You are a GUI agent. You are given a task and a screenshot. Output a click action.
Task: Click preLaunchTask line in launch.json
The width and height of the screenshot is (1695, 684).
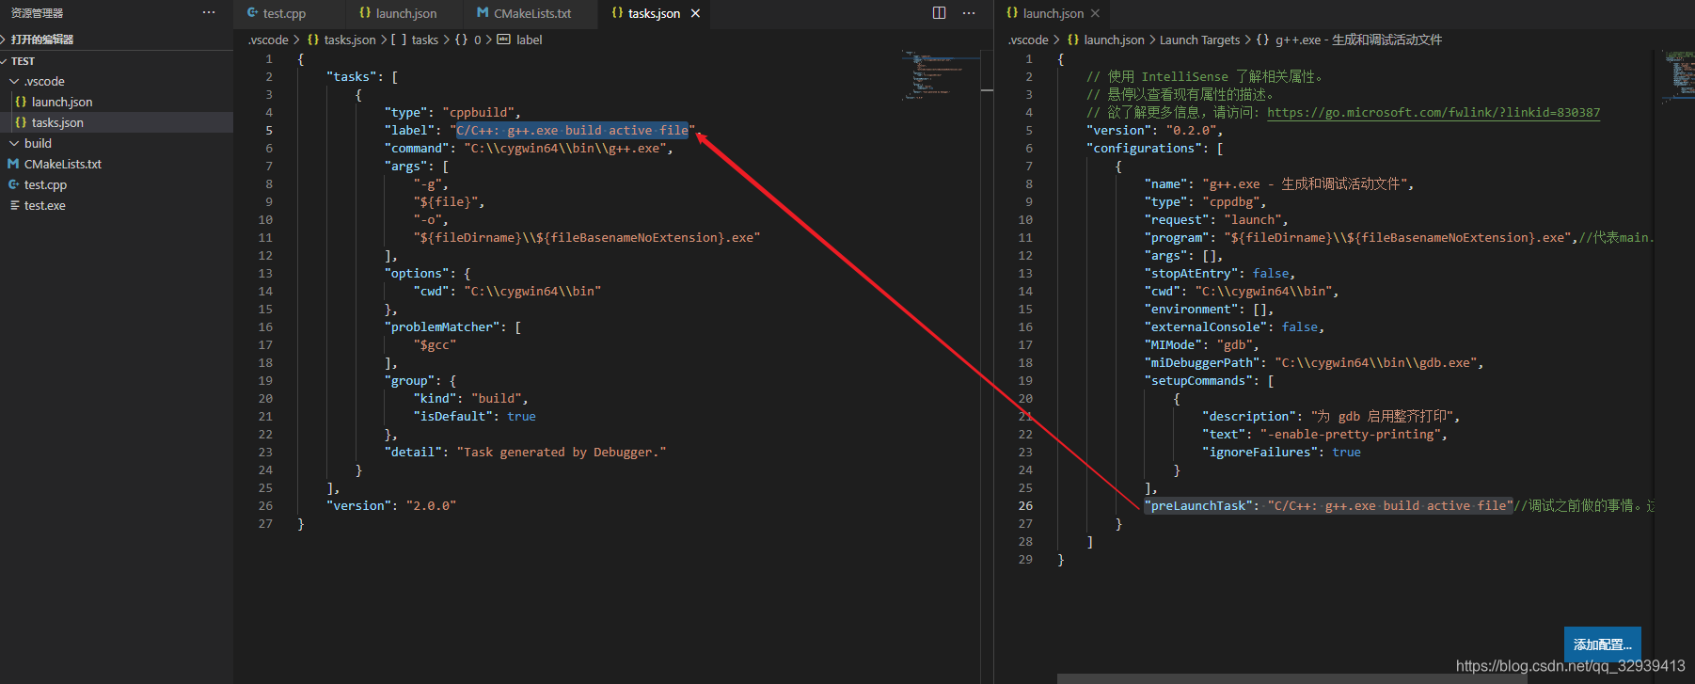1328,505
